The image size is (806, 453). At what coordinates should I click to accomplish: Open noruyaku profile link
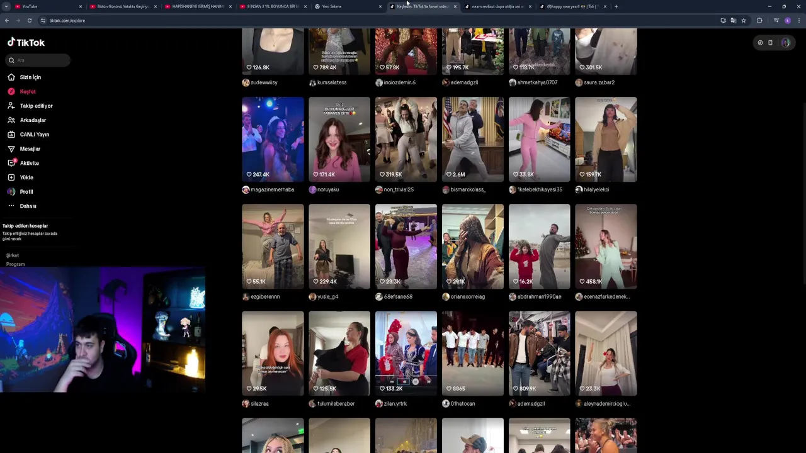328,189
